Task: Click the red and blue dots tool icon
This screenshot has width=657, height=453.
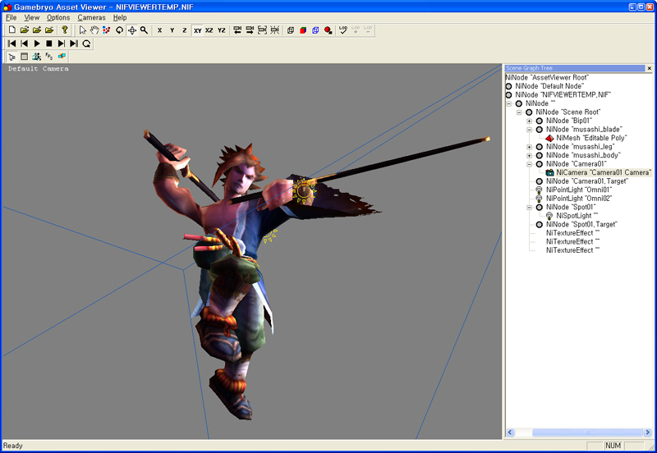Action: pyautogui.click(x=107, y=30)
